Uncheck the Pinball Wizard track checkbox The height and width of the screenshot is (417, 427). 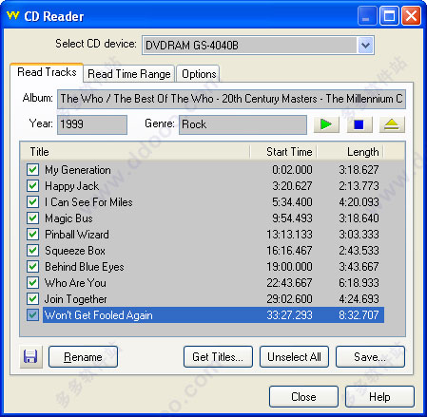pos(32,235)
